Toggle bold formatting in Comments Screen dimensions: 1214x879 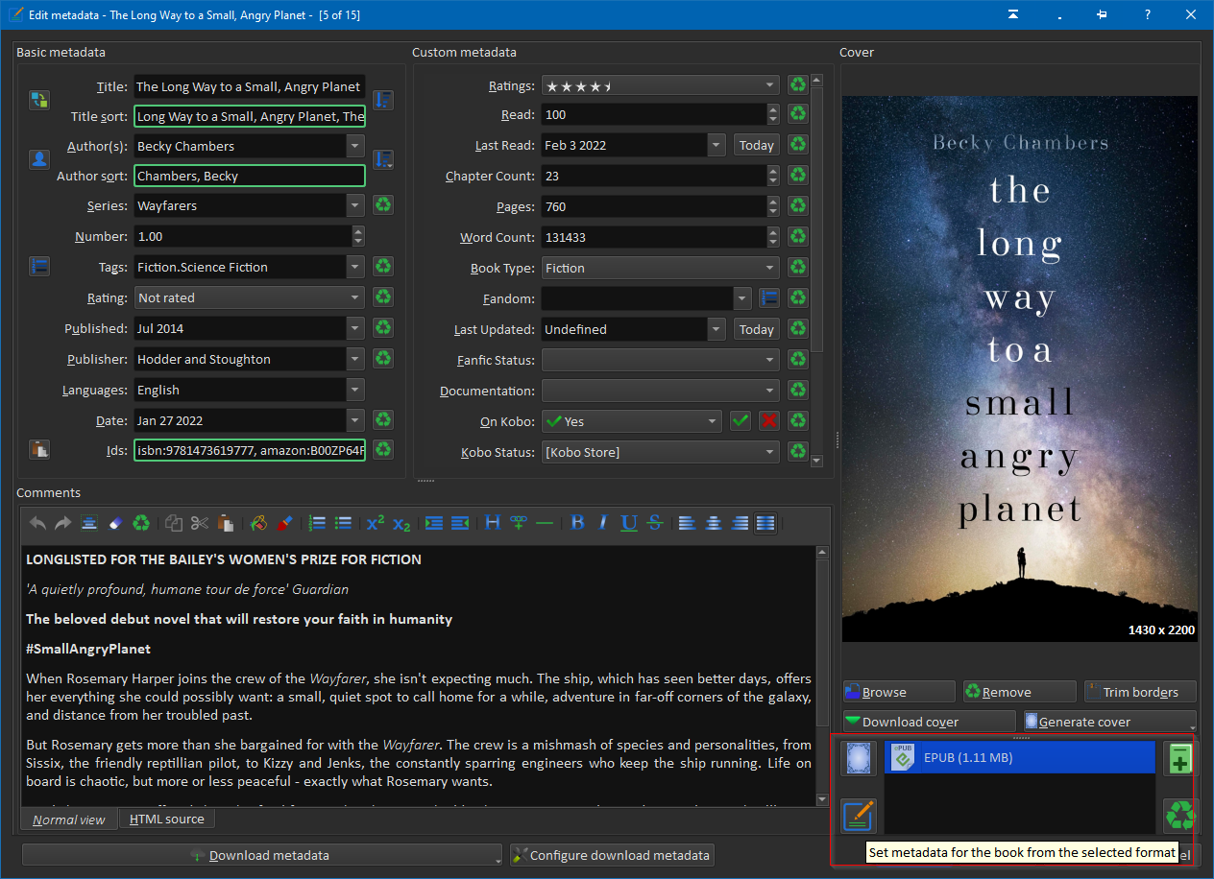click(x=577, y=523)
